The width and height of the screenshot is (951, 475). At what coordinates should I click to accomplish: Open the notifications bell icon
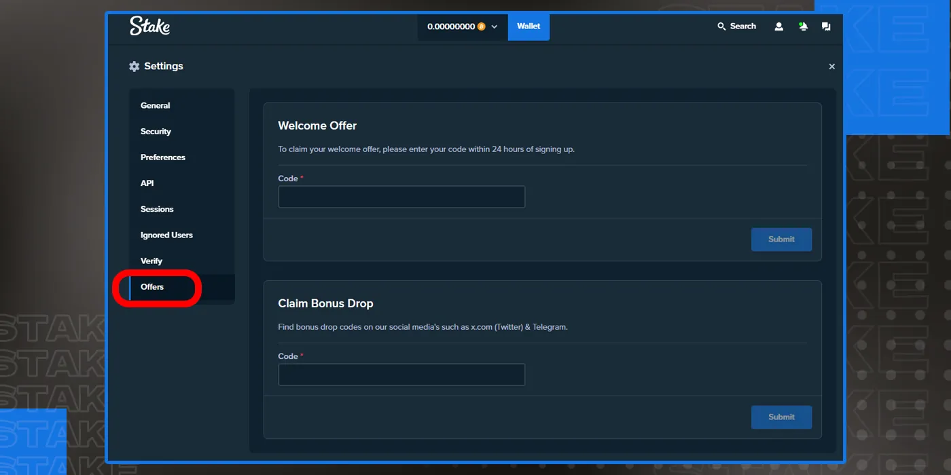click(x=803, y=26)
